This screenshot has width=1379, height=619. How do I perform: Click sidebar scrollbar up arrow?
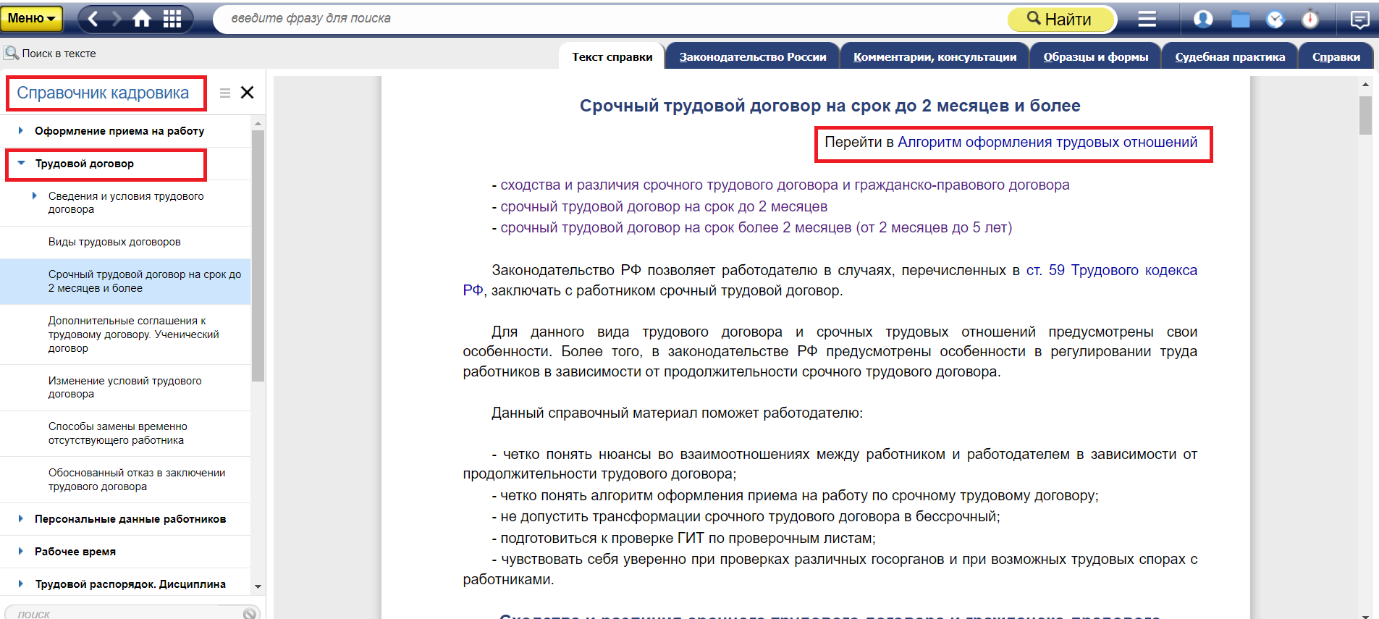(258, 125)
